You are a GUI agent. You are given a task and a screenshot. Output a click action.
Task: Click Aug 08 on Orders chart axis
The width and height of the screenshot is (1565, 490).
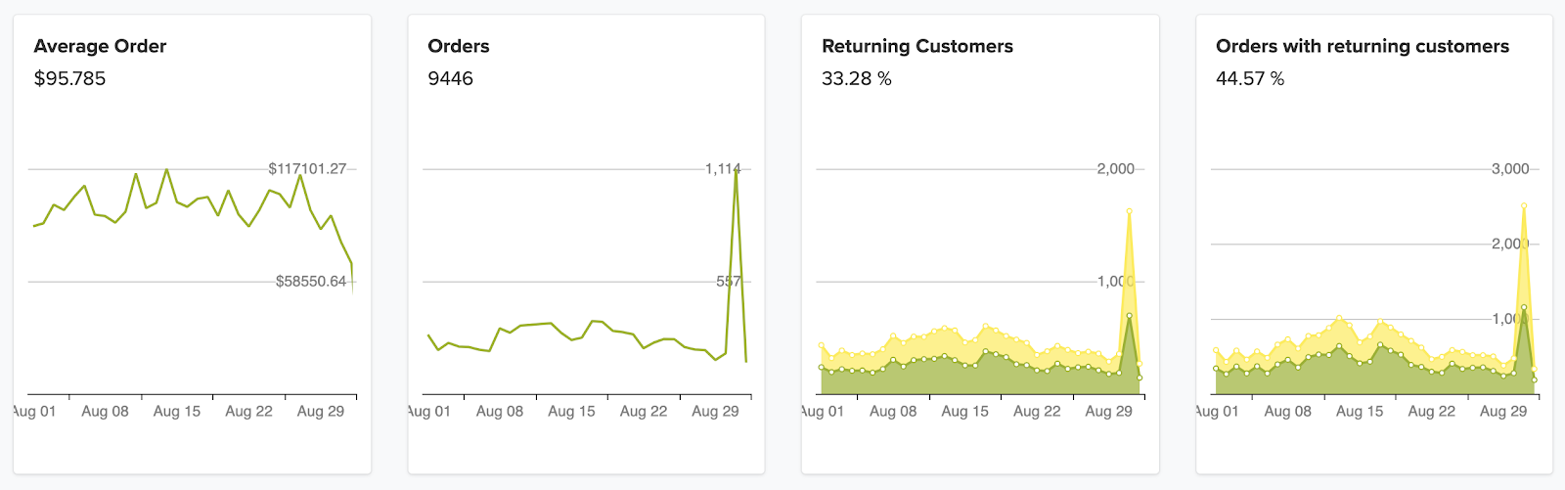(500, 412)
